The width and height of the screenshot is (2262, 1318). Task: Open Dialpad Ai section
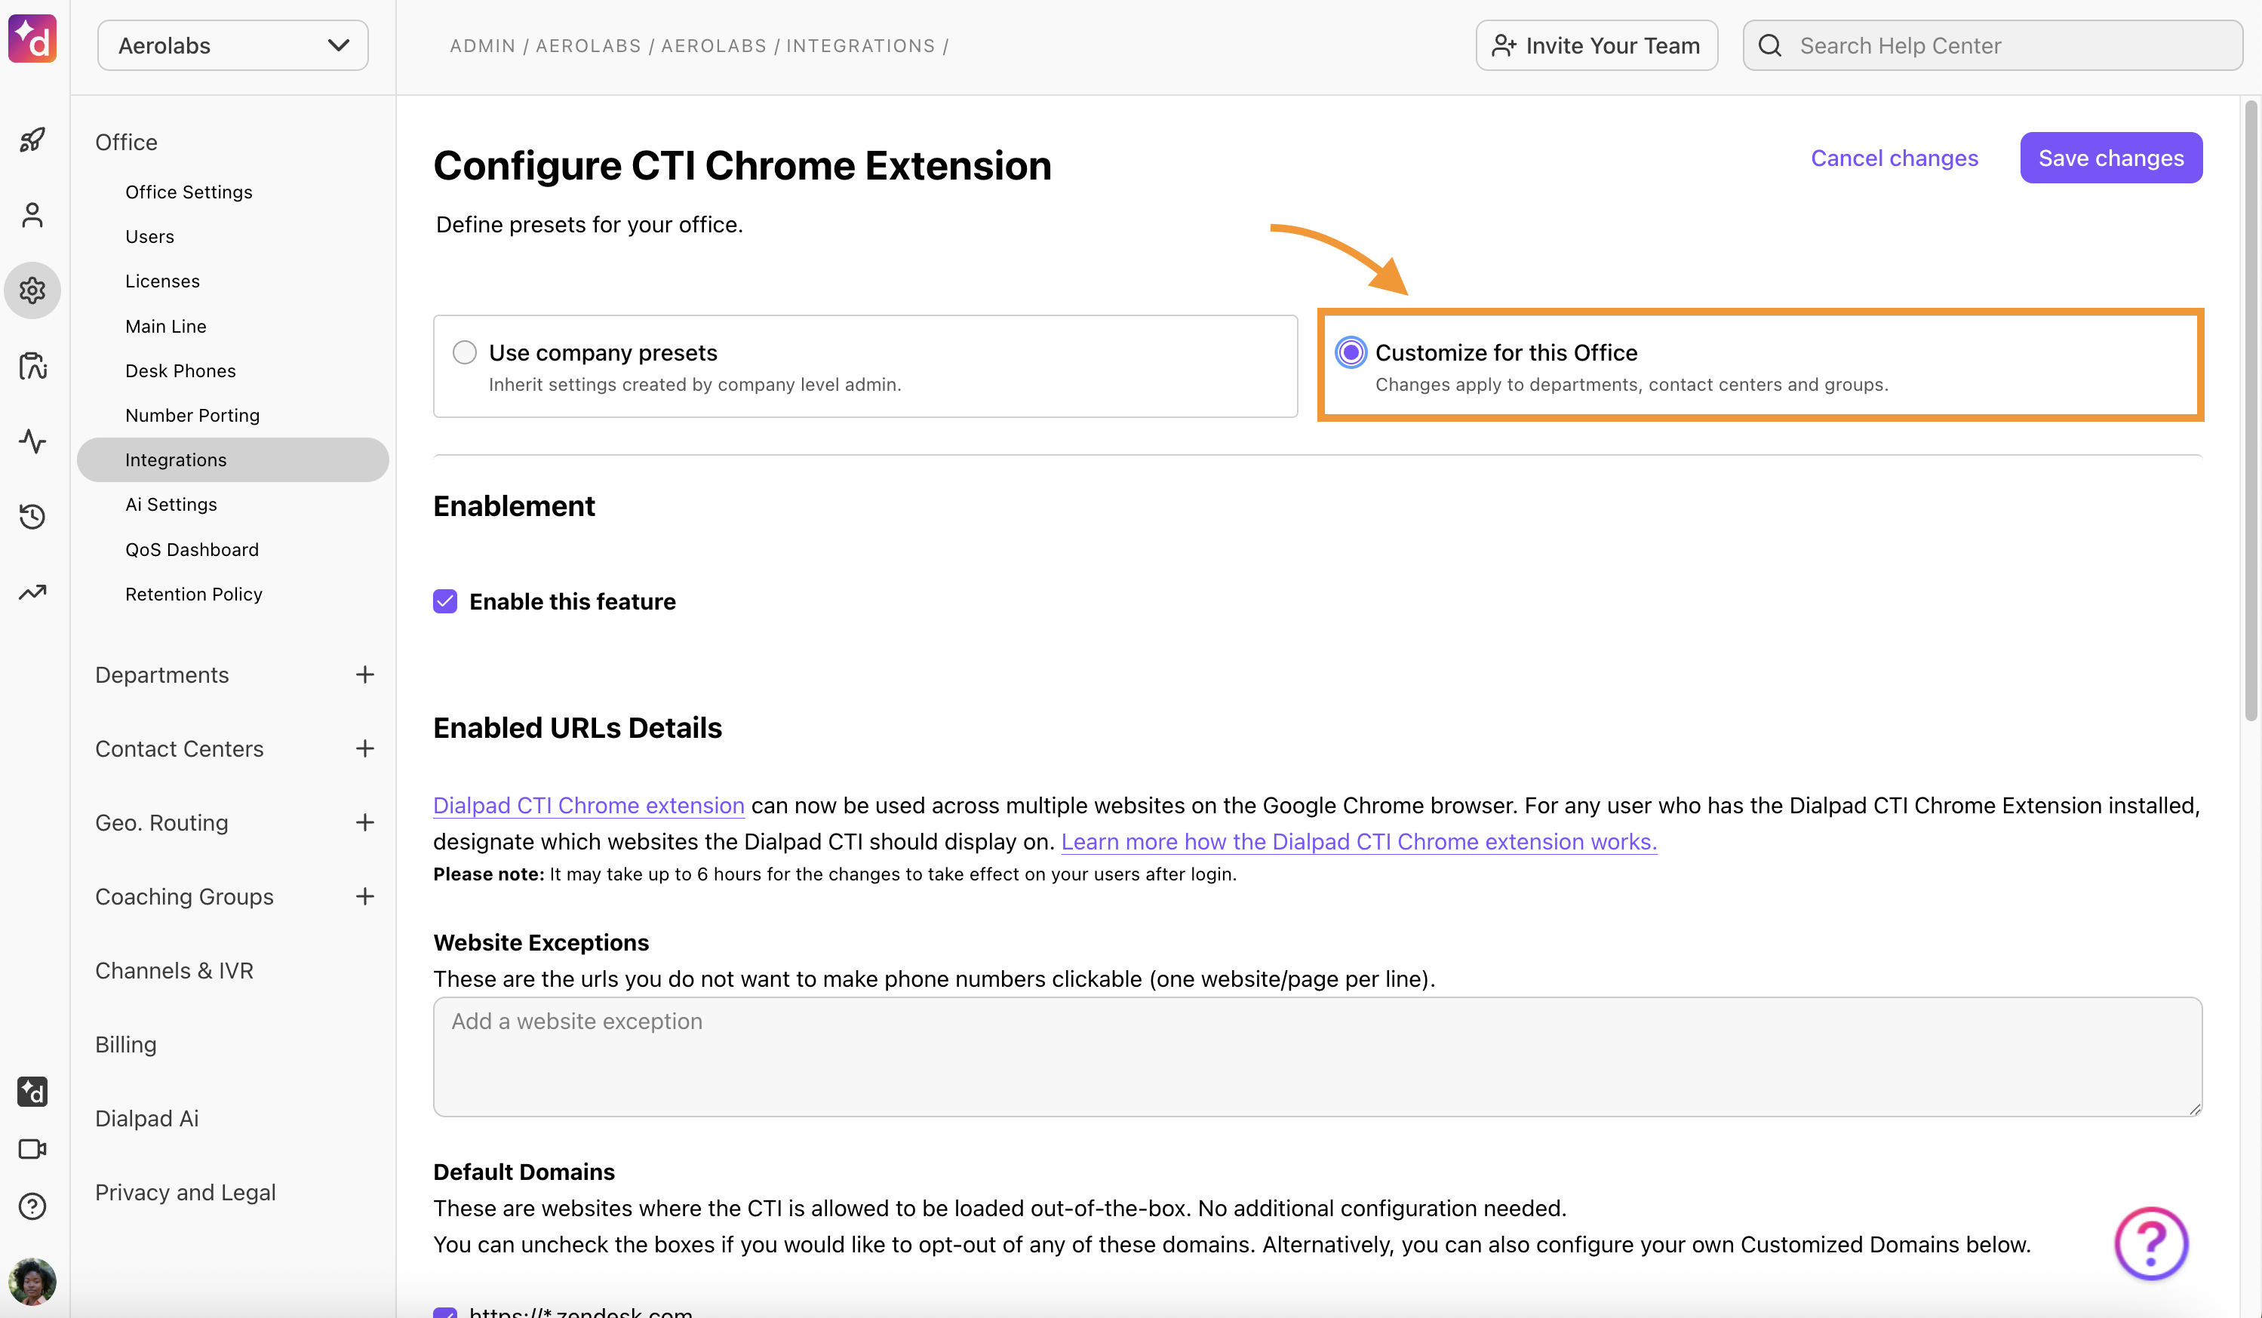(x=147, y=1118)
